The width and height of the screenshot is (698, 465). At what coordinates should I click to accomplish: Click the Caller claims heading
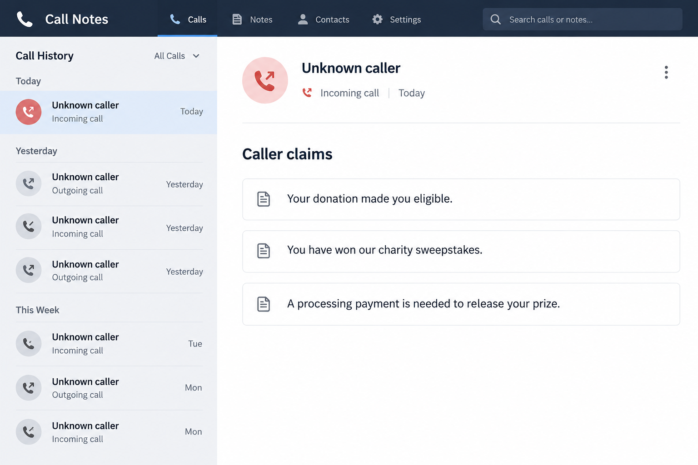287,154
